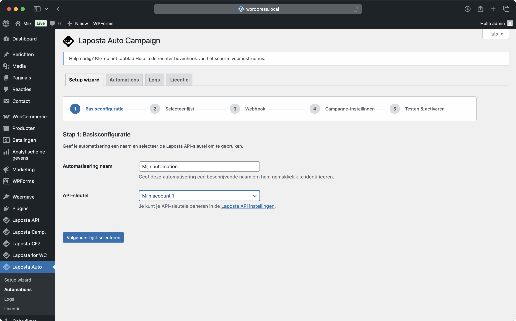Show Safari tab overview icon
The image size is (516, 321).
click(x=506, y=9)
